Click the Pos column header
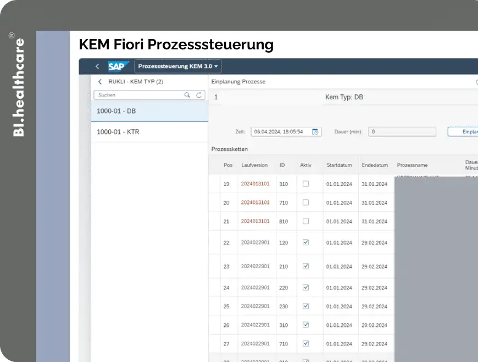 click(x=228, y=165)
